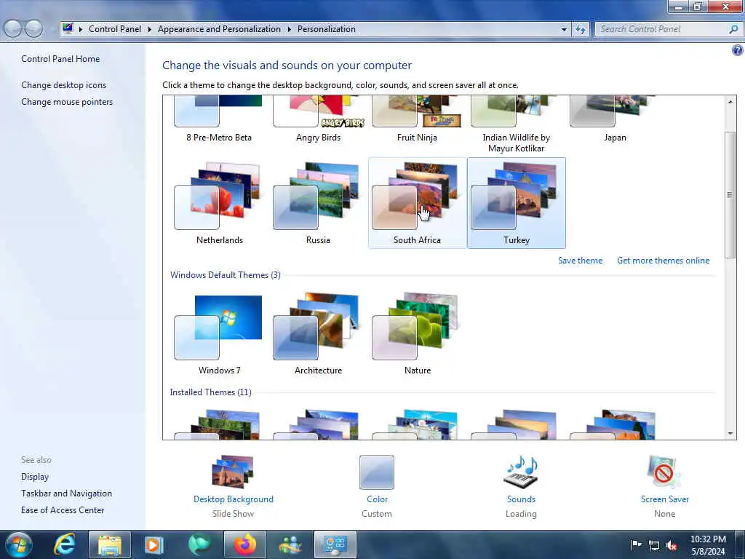Open Get more themes online link
Viewport: 745px width, 559px height.
[x=663, y=261]
